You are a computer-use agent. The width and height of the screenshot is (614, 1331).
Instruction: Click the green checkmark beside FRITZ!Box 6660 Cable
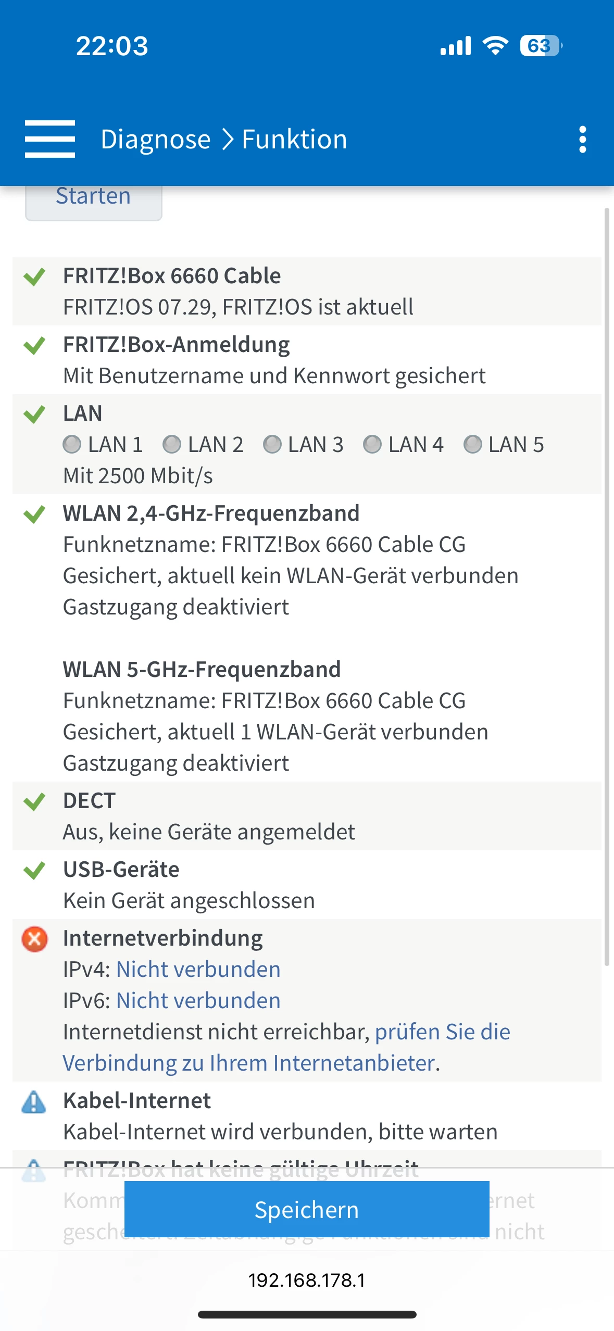(x=34, y=277)
